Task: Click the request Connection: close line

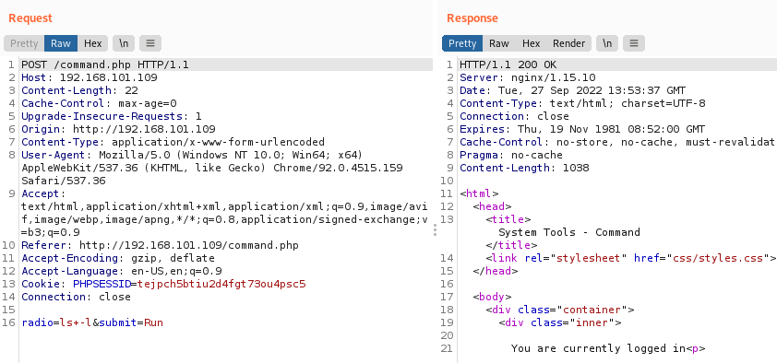Action: point(76,297)
